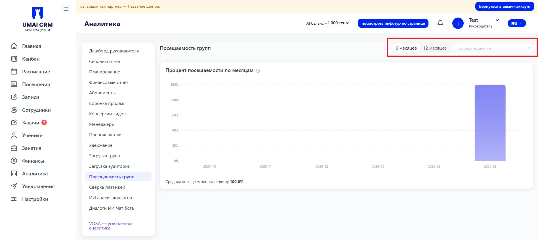Select Абонементы report
This screenshot has height=240, width=538.
pyautogui.click(x=102, y=93)
